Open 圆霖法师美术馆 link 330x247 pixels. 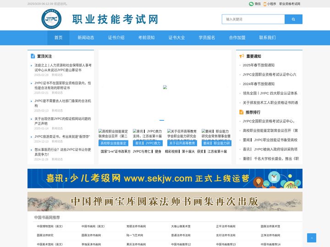[x=270, y=226]
